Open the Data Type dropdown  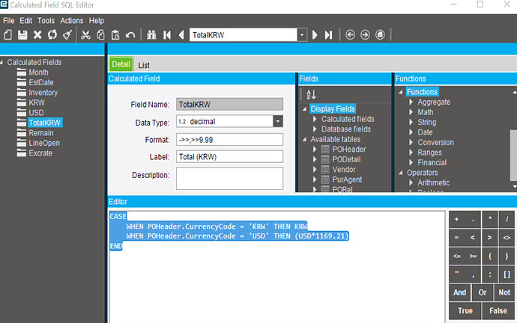click(278, 121)
